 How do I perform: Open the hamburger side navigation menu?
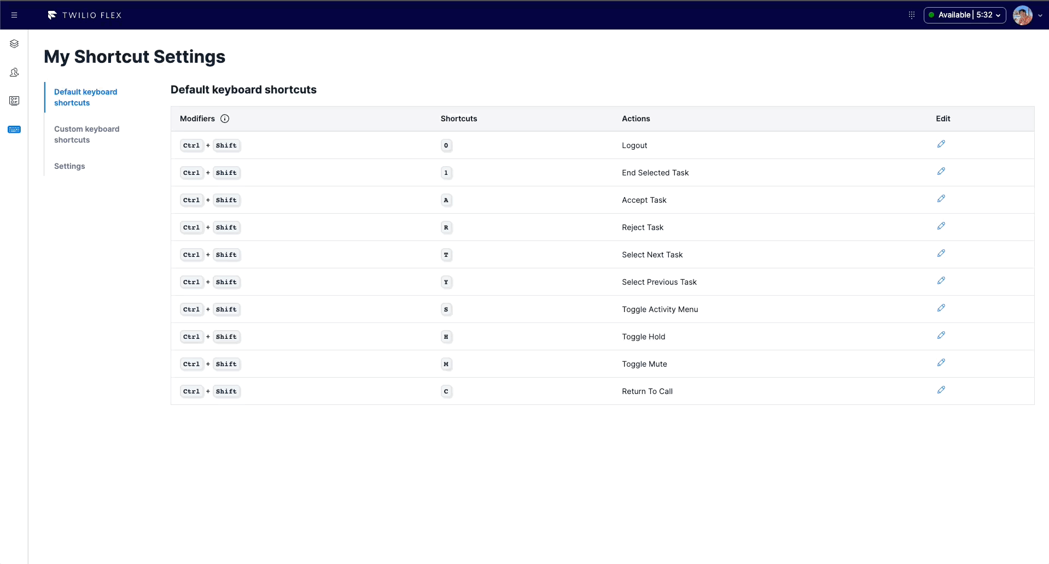tap(14, 15)
